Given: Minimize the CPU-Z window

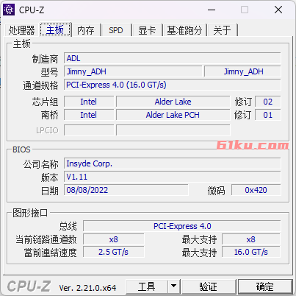Looking at the screenshot, I should coord(212,10).
